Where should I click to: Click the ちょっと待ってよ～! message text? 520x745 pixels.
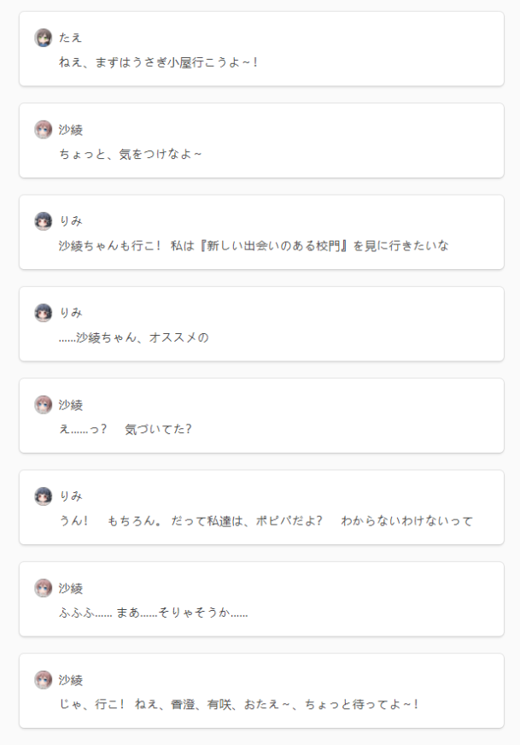238,704
